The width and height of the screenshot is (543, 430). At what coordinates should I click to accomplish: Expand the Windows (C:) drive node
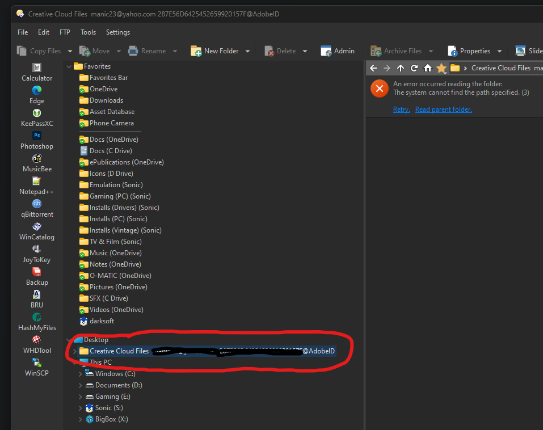[x=81, y=374]
